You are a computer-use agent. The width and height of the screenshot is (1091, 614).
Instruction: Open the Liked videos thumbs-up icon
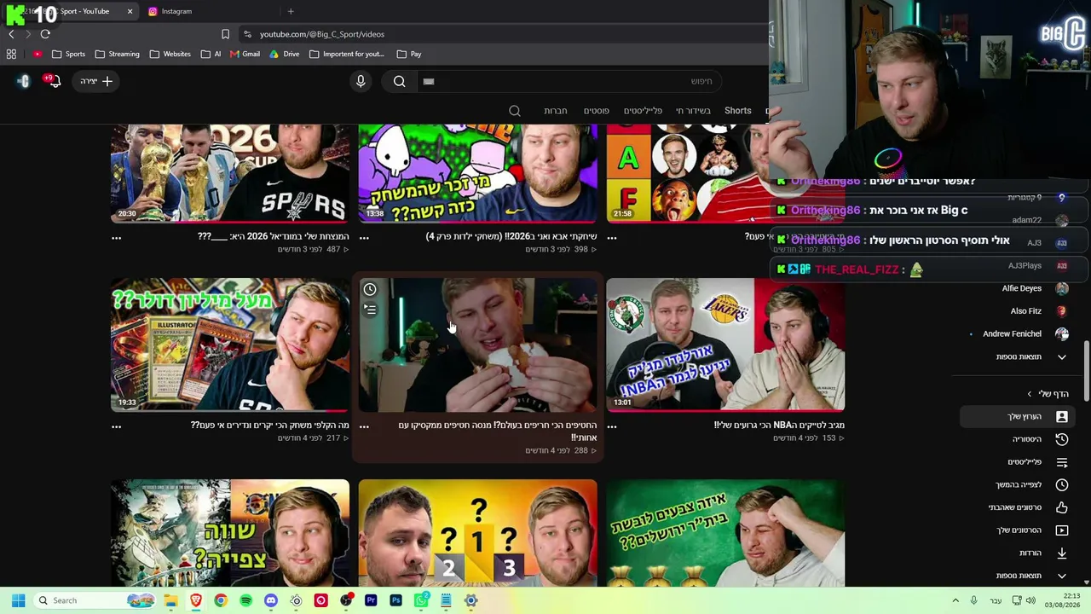[1061, 507]
